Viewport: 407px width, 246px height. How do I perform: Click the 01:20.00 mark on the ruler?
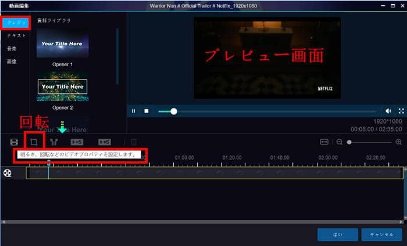(x=232, y=157)
